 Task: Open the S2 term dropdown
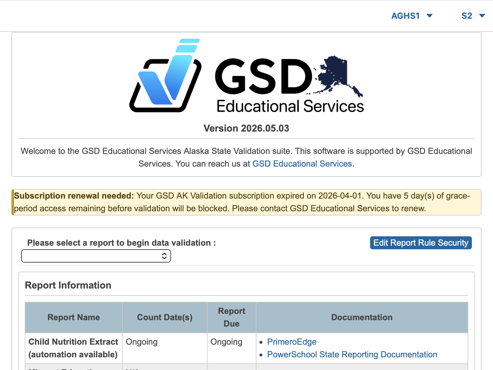coord(473,16)
